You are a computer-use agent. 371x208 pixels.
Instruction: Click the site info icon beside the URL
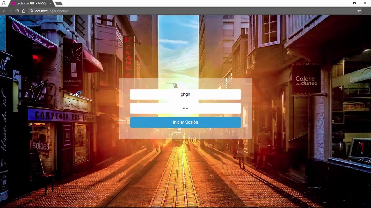coord(31,11)
